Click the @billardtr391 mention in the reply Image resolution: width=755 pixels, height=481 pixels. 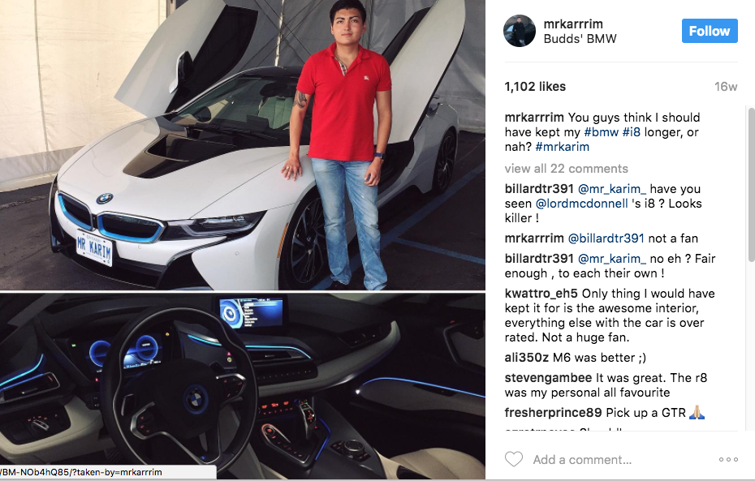(x=606, y=238)
